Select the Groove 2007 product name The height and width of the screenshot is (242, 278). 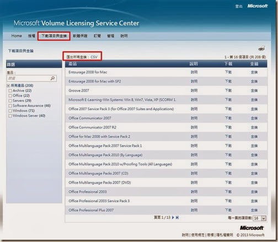tap(79, 90)
